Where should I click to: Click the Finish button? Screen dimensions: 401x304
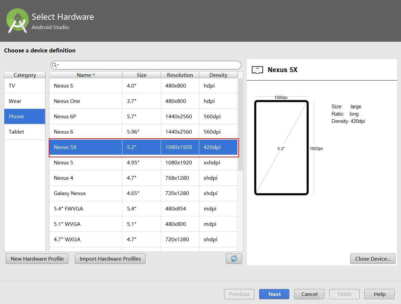tap(344, 294)
